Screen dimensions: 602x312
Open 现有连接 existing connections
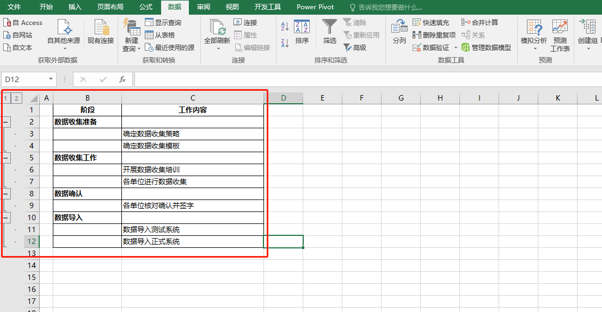(101, 32)
